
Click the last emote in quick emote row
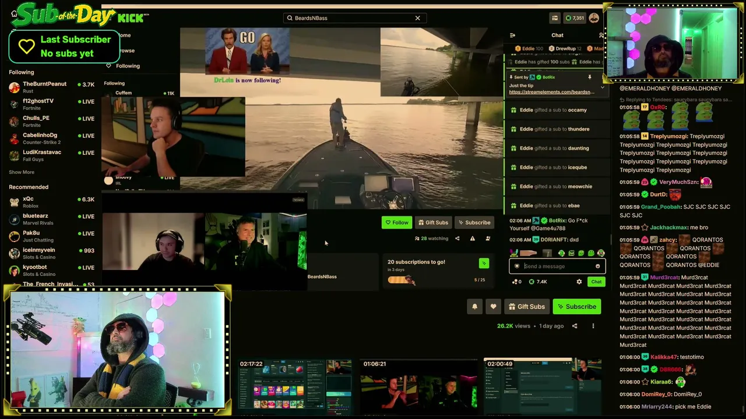click(x=601, y=253)
